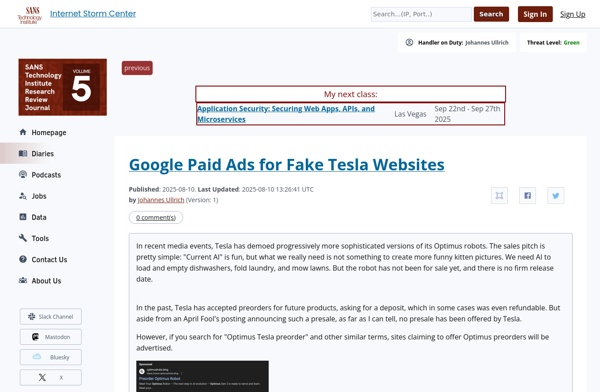600x392 pixels.
Task: Click the Search button
Action: pyautogui.click(x=491, y=14)
